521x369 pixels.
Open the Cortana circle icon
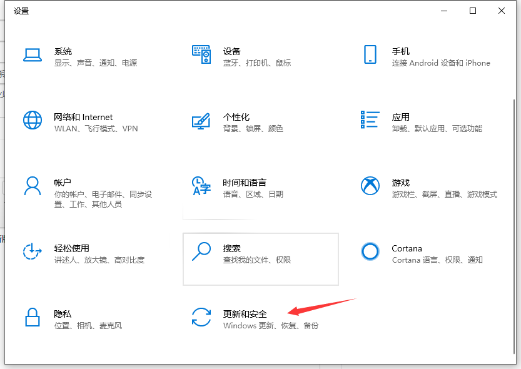[370, 251]
